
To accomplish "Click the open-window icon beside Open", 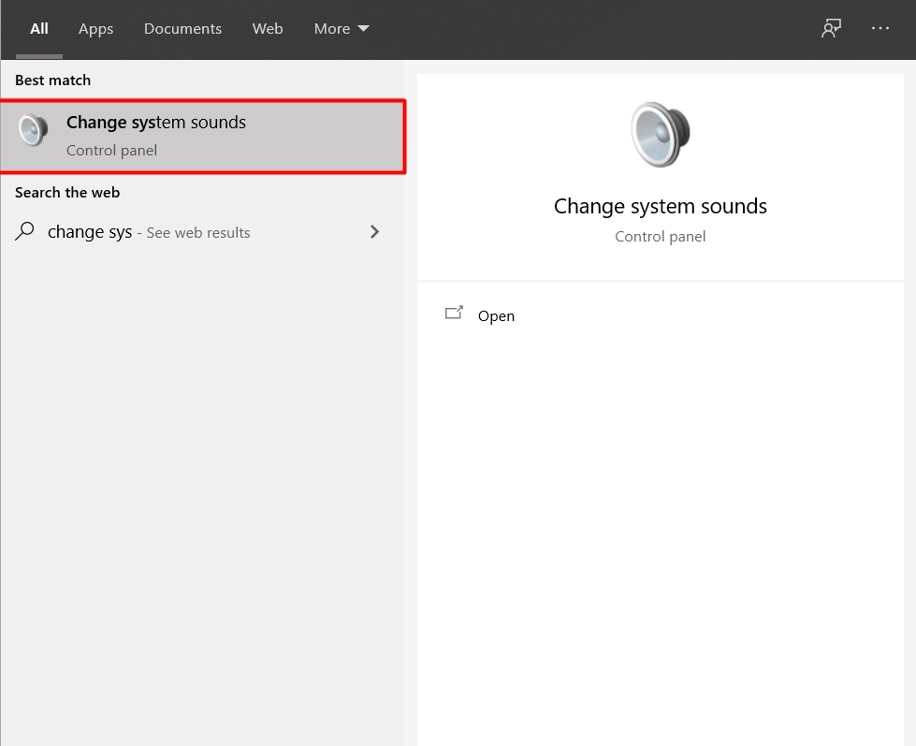I will point(454,314).
